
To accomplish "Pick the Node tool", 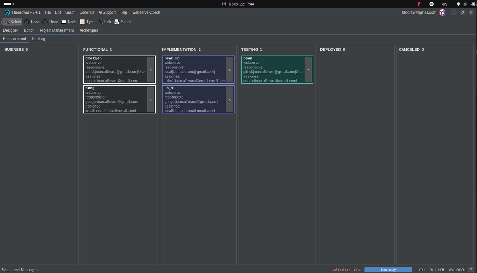I will pyautogui.click(x=69, y=22).
